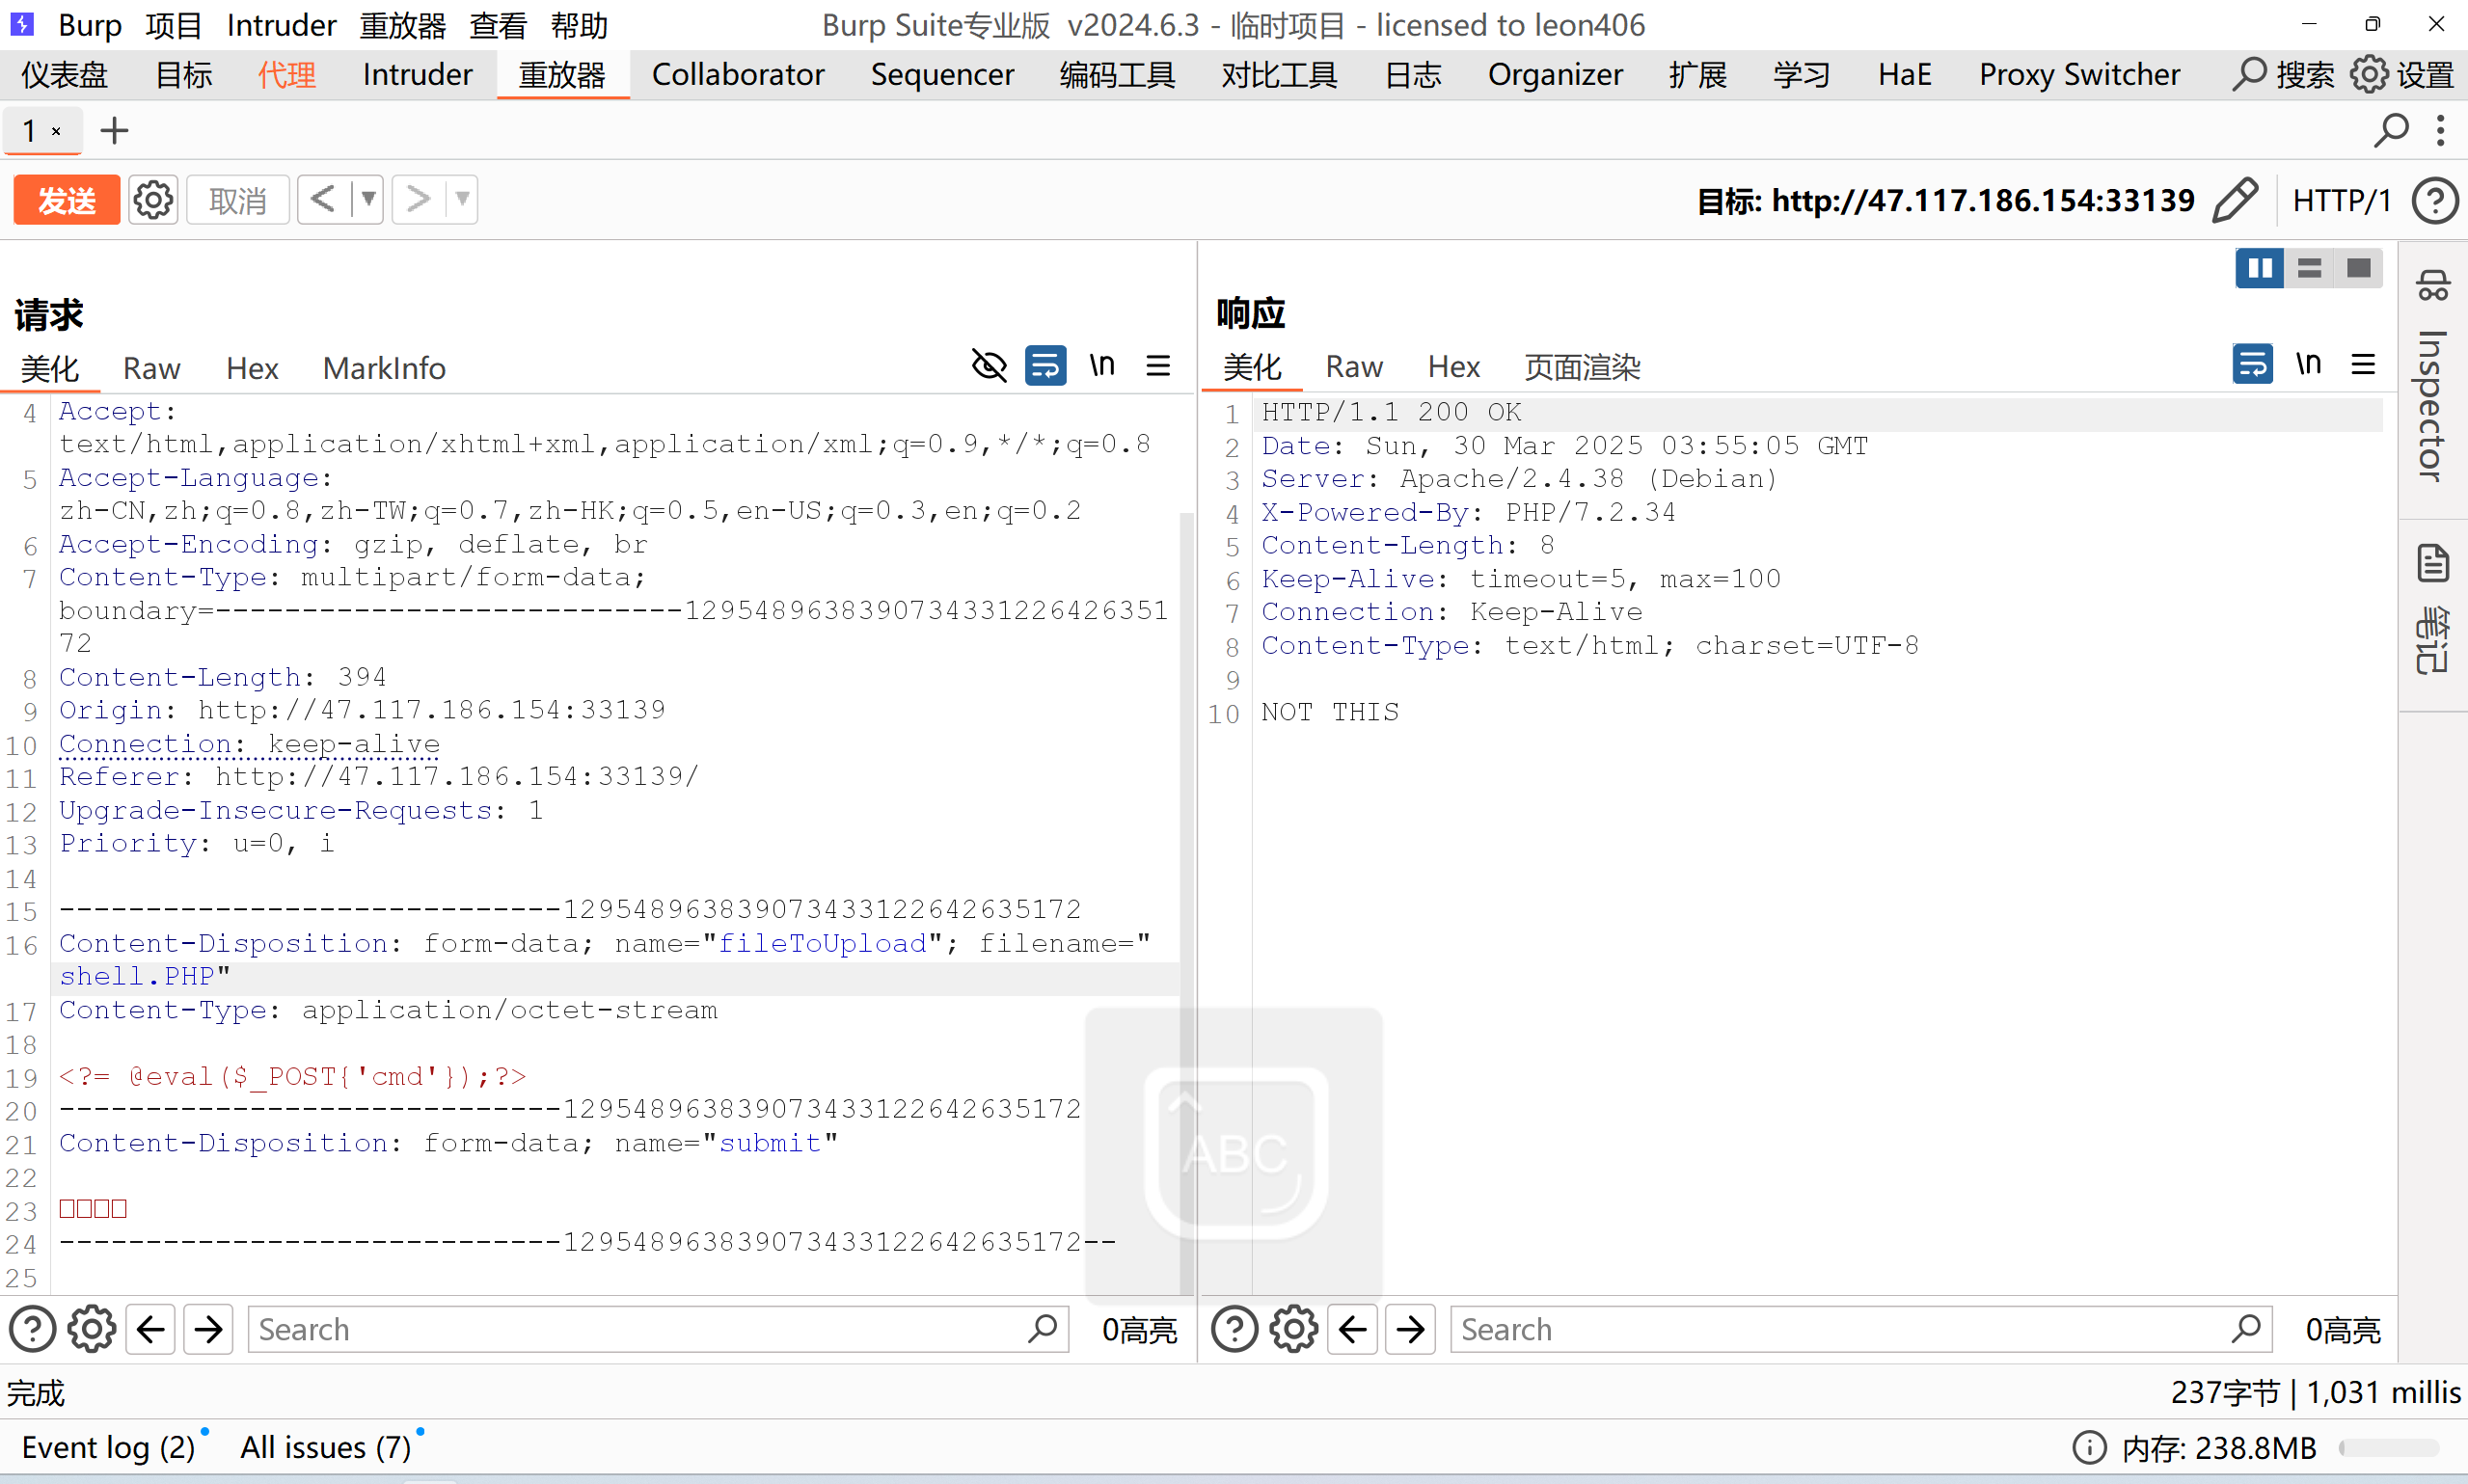The image size is (2468, 1484).
Task: Edit target with the pencil icon
Action: coord(2235,200)
